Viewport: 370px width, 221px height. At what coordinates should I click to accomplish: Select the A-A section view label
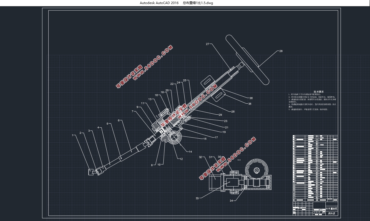(239, 160)
